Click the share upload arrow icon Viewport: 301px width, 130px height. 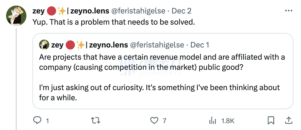289,120
